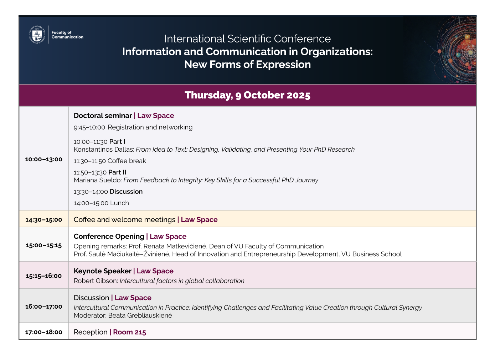Select Konstantinos Dallas talk title
Image resolution: width=500 pixels, height=354 pixels.
coord(245,150)
